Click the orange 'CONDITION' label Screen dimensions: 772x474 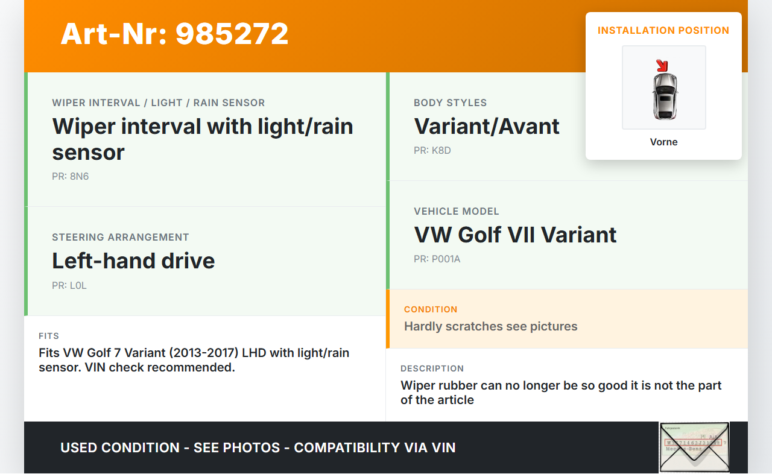pos(431,309)
